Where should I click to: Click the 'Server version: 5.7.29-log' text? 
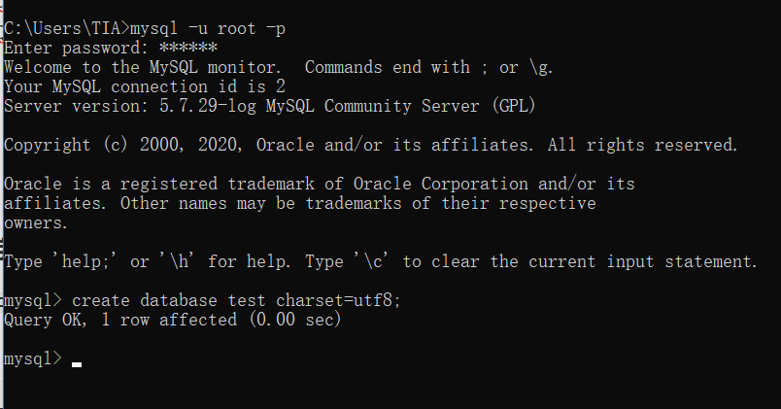(130, 106)
